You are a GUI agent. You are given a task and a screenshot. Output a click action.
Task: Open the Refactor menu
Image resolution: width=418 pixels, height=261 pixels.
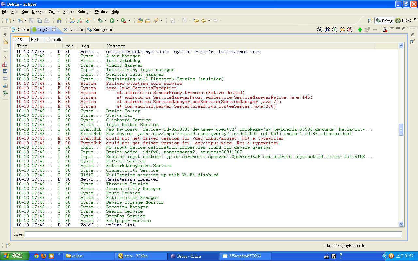coord(84,12)
